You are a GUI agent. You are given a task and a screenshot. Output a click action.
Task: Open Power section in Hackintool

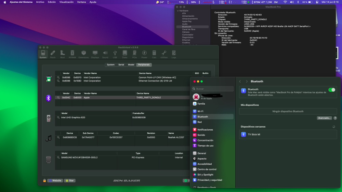pos(144,54)
